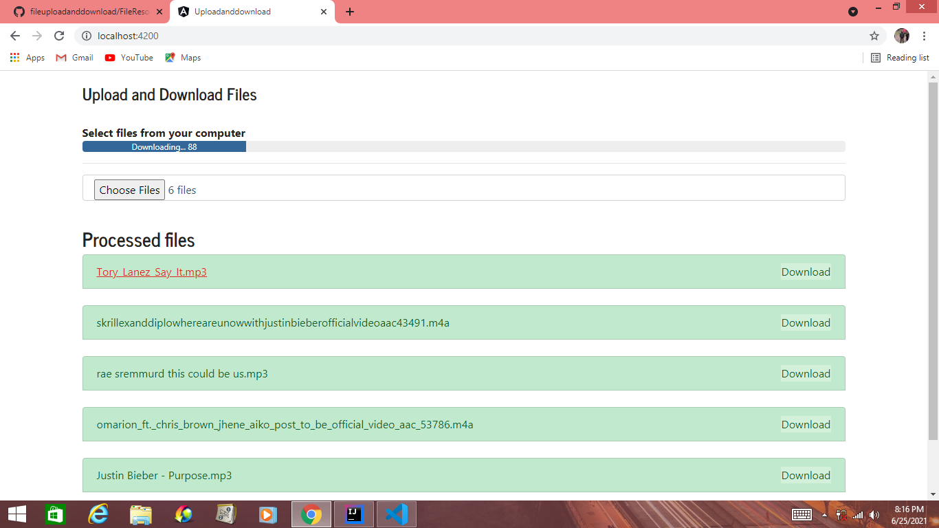Open the Google Apps launcher grid

[14, 58]
